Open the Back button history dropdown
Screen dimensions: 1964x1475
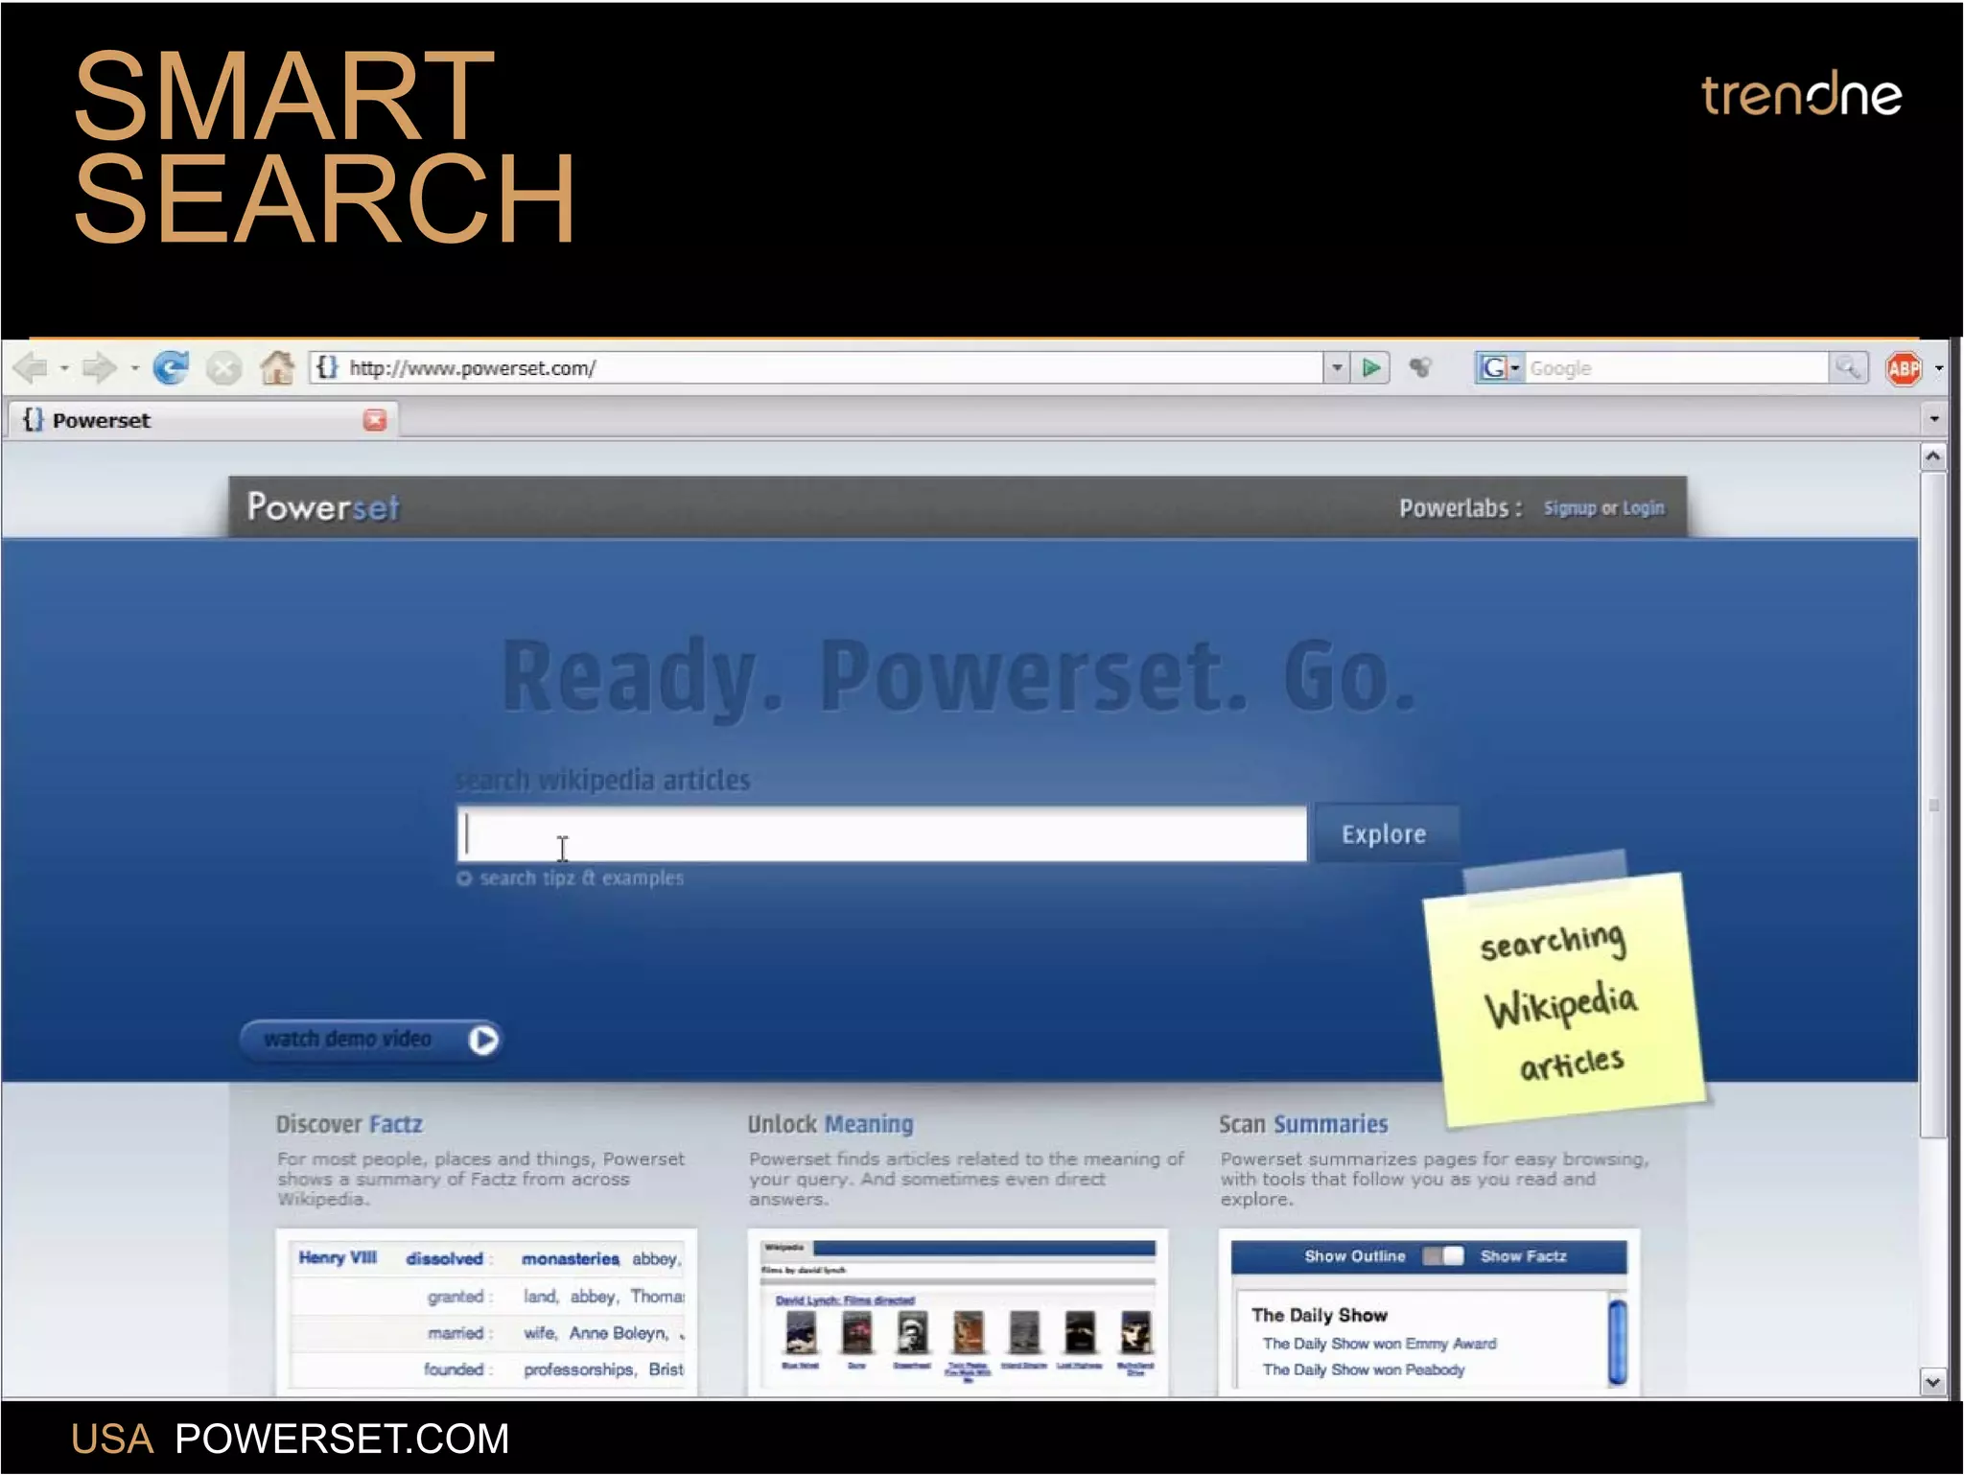pyautogui.click(x=64, y=368)
